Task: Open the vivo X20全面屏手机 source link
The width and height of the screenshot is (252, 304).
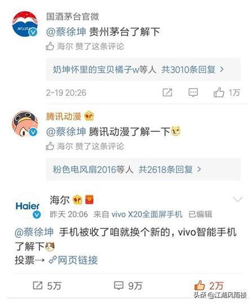Action: (x=147, y=214)
